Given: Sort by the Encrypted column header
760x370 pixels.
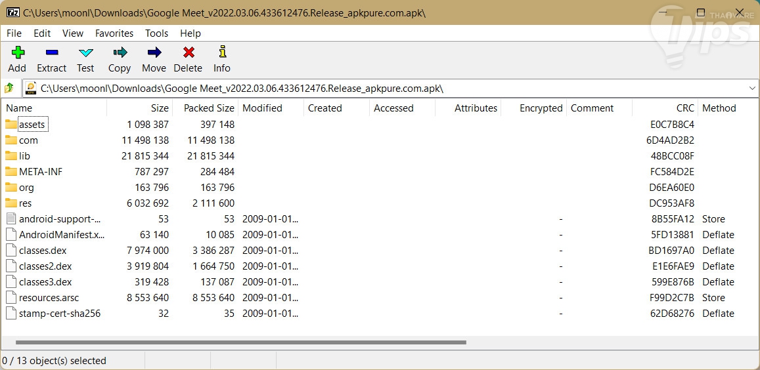Looking at the screenshot, I should (533, 108).
